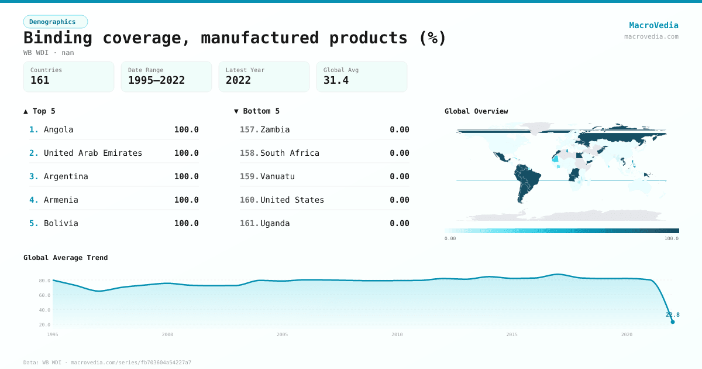Click Uganda ranked 161

tap(275, 223)
